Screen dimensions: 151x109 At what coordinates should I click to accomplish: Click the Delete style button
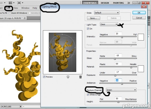(114, 18)
